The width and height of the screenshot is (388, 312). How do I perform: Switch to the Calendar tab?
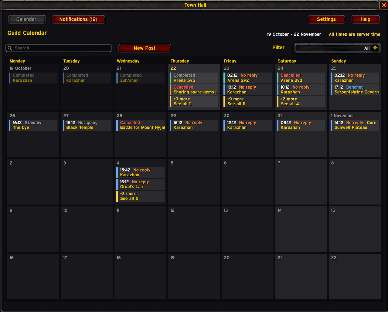click(x=27, y=19)
